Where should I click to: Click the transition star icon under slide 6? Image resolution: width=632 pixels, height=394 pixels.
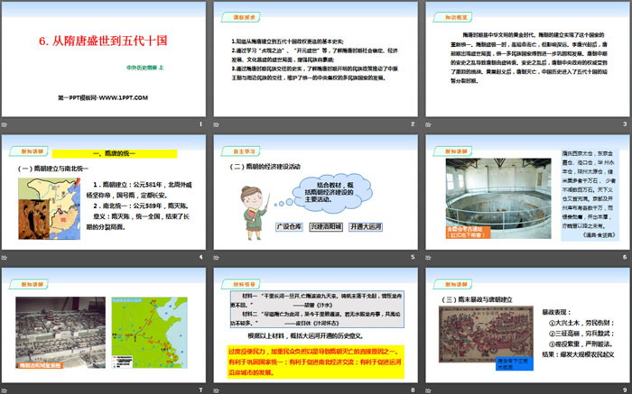(x=428, y=258)
